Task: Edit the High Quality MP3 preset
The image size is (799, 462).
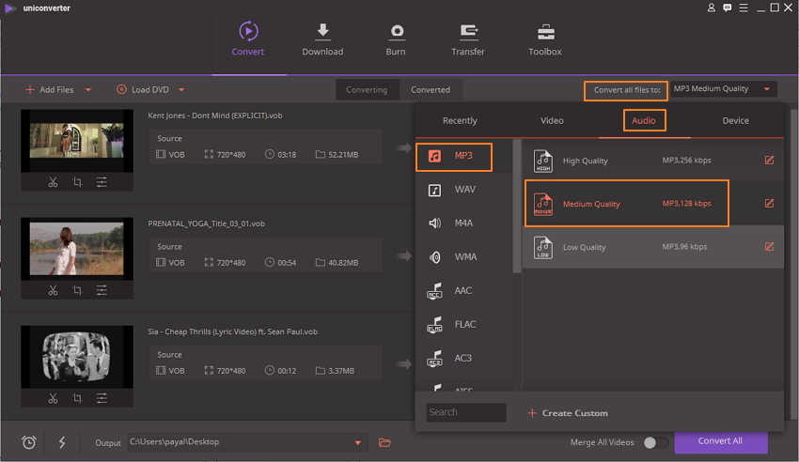Action: coord(770,161)
